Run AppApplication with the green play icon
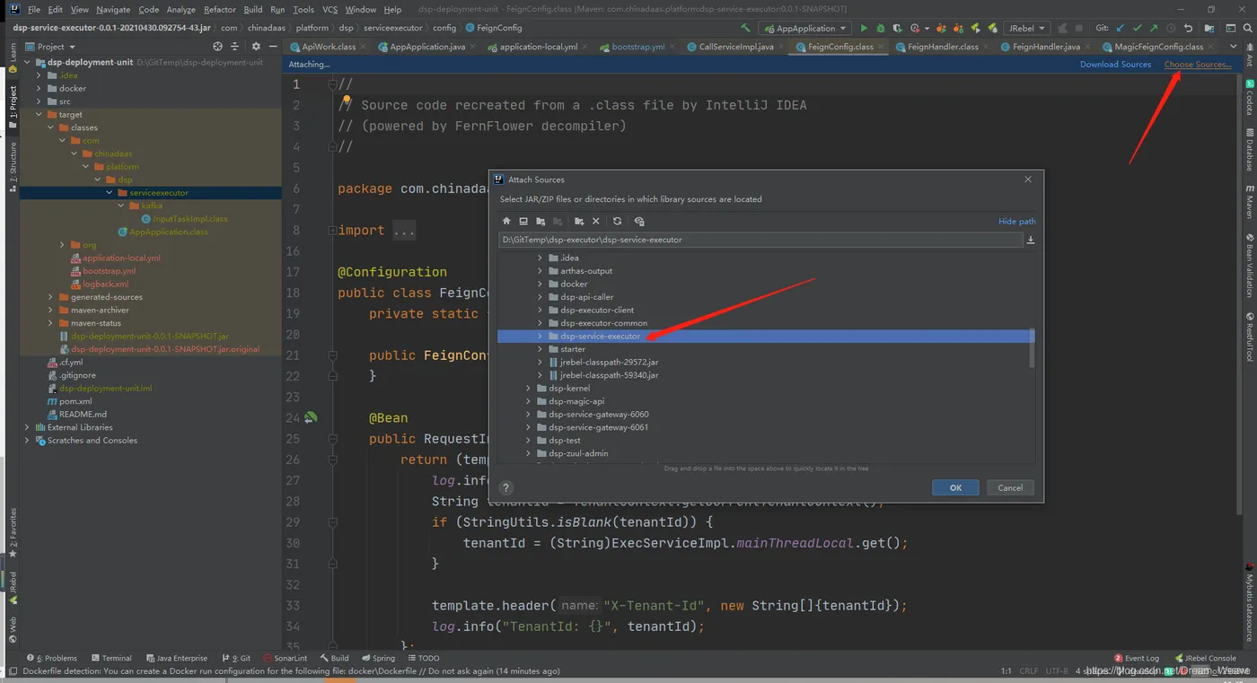Image resolution: width=1257 pixels, height=683 pixels. point(864,28)
